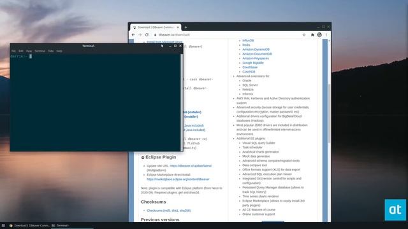This screenshot has height=229, width=408.
Task: Maximize the Terminal window
Action: tap(175, 46)
